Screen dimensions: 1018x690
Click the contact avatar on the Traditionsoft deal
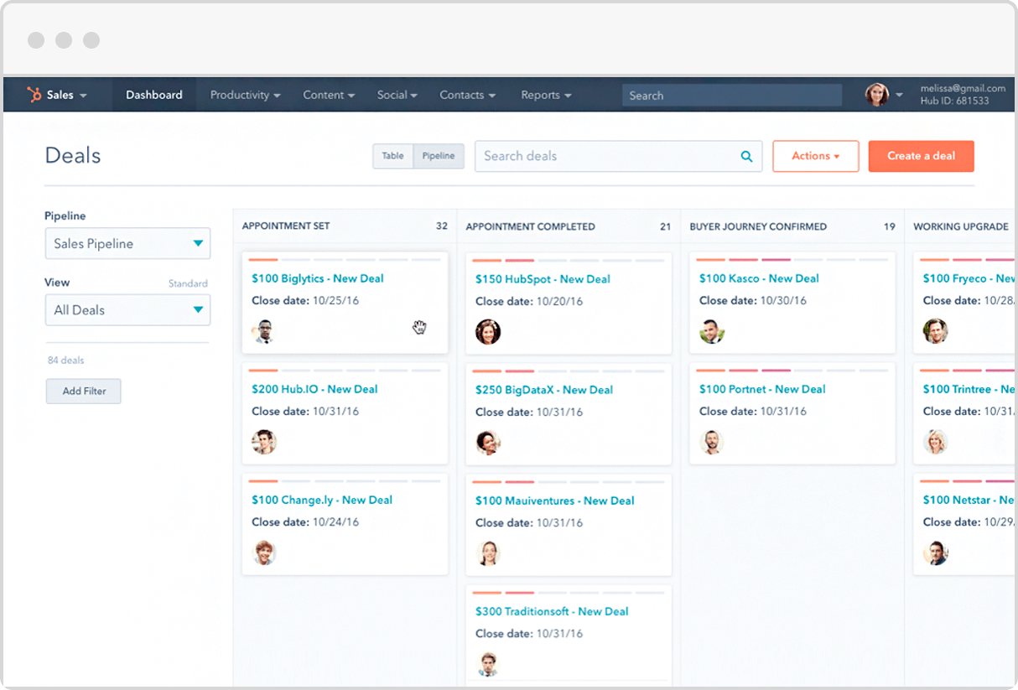click(x=488, y=664)
